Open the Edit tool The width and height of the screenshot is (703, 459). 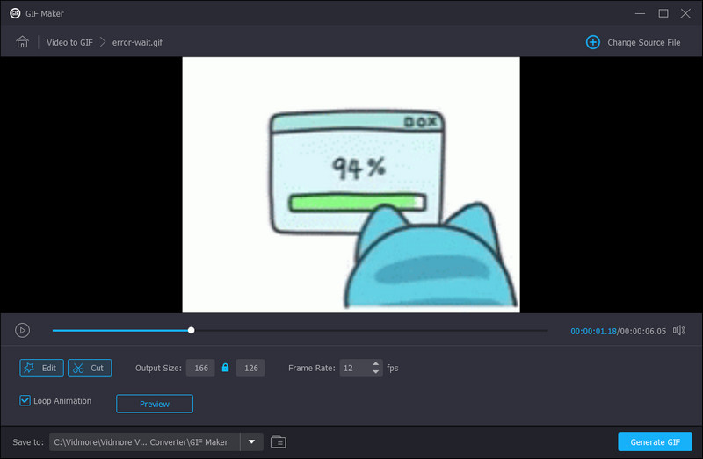41,368
